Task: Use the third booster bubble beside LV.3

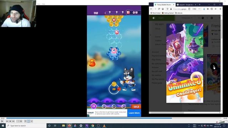Action: (123, 107)
